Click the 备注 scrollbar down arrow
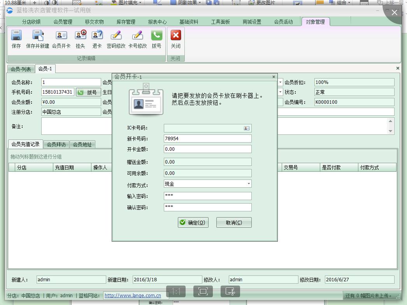 pos(390,131)
